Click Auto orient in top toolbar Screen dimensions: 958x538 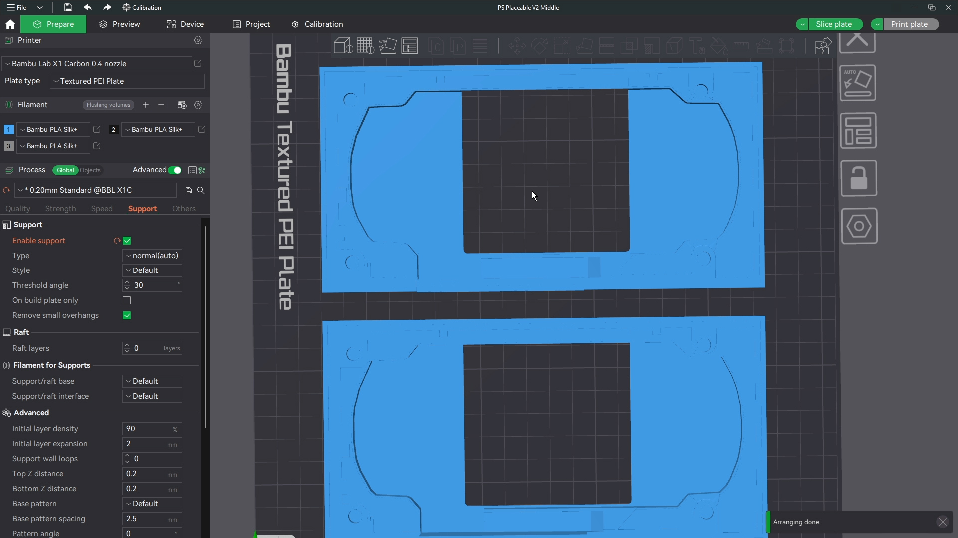click(x=388, y=46)
